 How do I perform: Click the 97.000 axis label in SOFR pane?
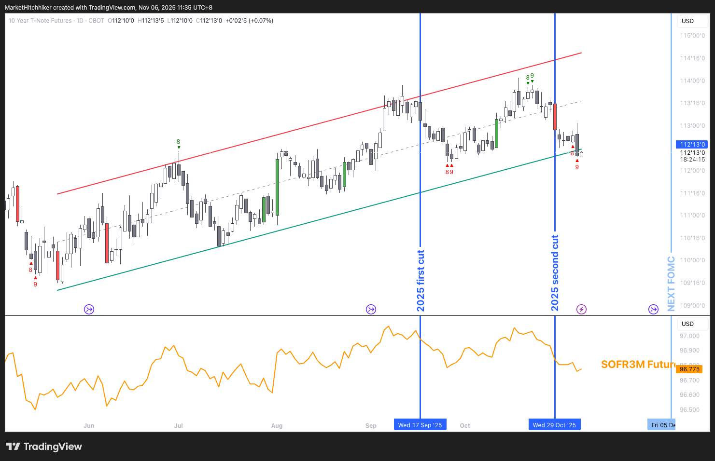pyautogui.click(x=689, y=336)
